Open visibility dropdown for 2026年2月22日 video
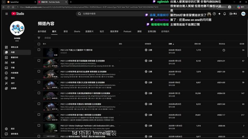This screenshot has height=139, width=248. (x=148, y=115)
